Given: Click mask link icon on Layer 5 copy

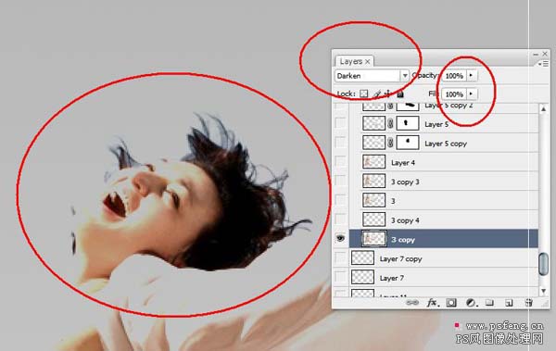Looking at the screenshot, I should pos(390,143).
